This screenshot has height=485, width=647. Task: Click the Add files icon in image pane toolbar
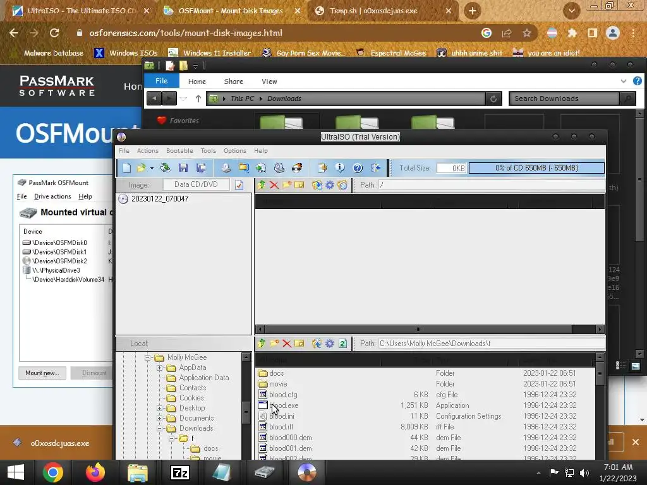(317, 185)
